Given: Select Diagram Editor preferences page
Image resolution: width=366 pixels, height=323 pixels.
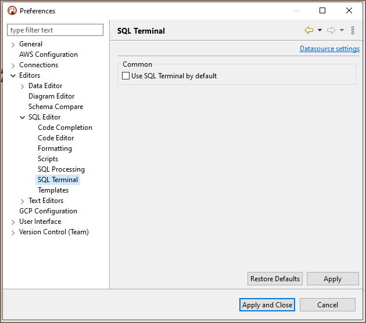Looking at the screenshot, I should tap(51, 96).
